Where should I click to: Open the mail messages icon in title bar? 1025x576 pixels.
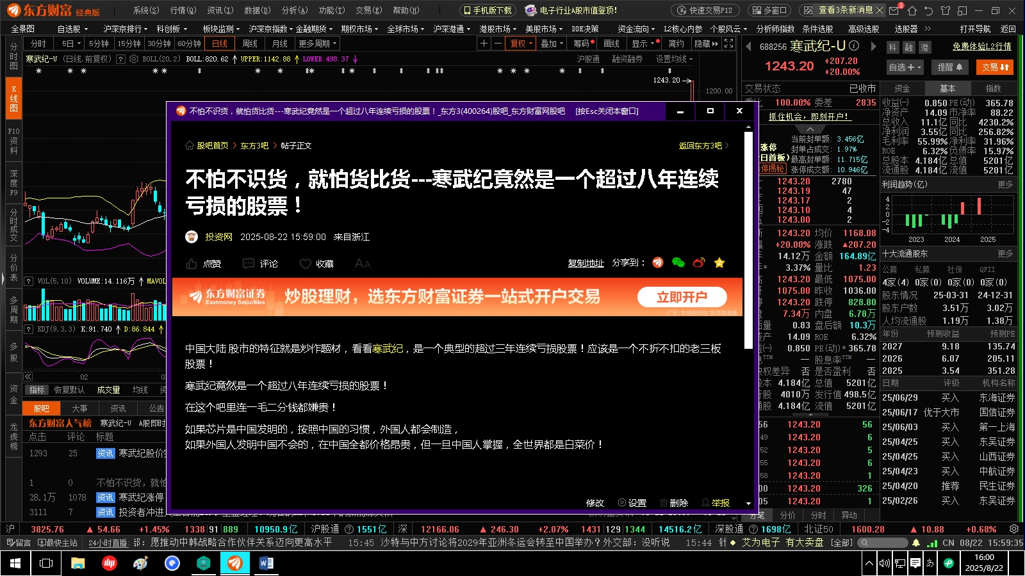895,10
